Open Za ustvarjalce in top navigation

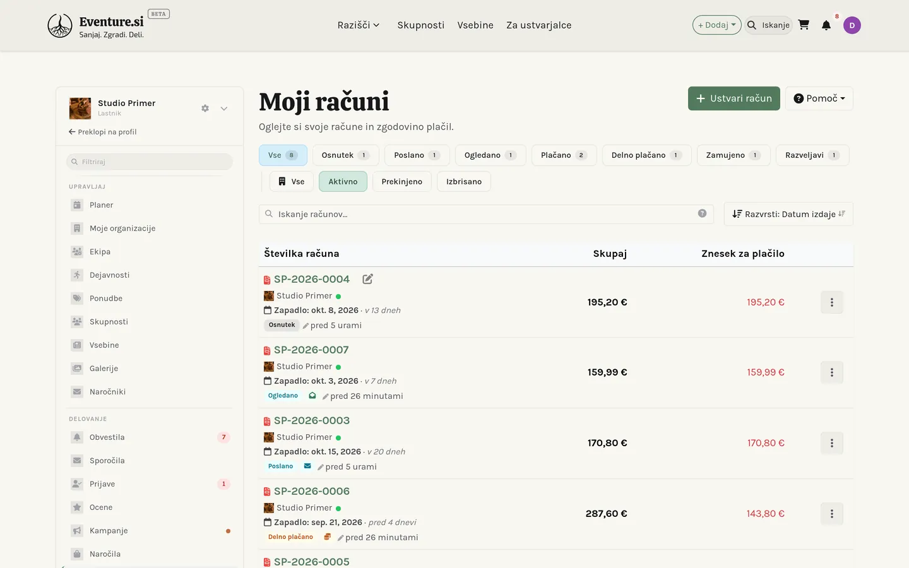[539, 25]
